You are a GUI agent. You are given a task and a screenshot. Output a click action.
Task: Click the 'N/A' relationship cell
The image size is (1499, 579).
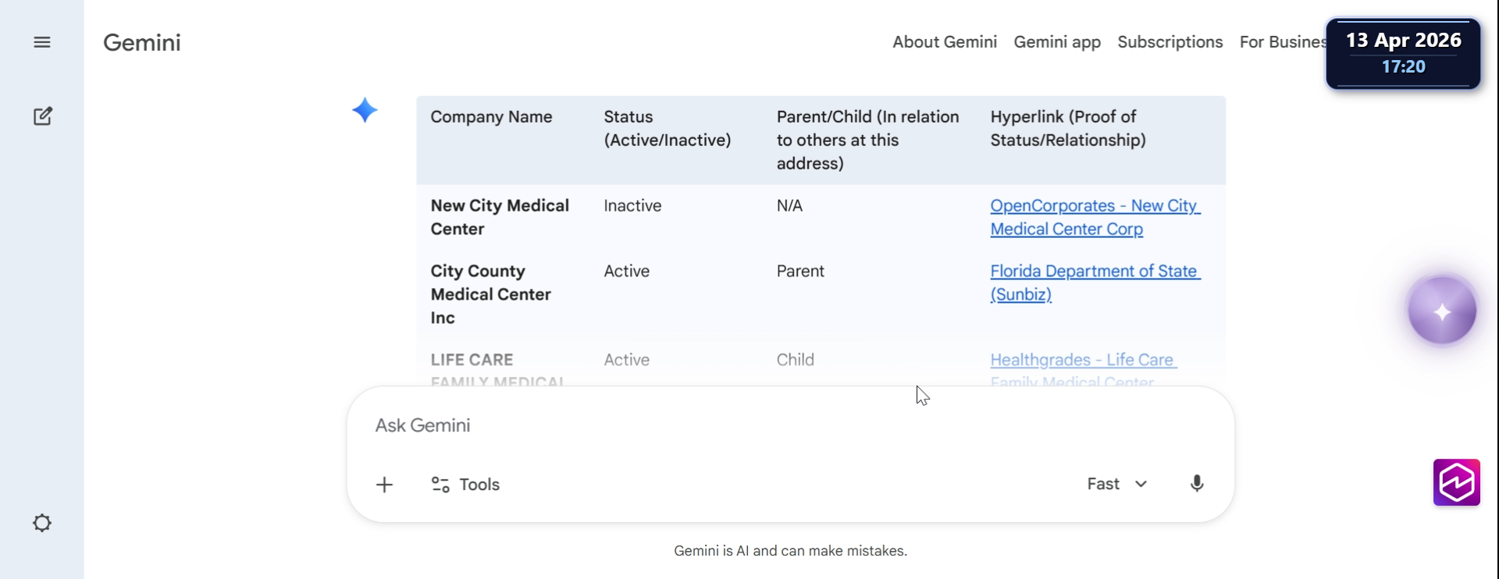(x=789, y=205)
